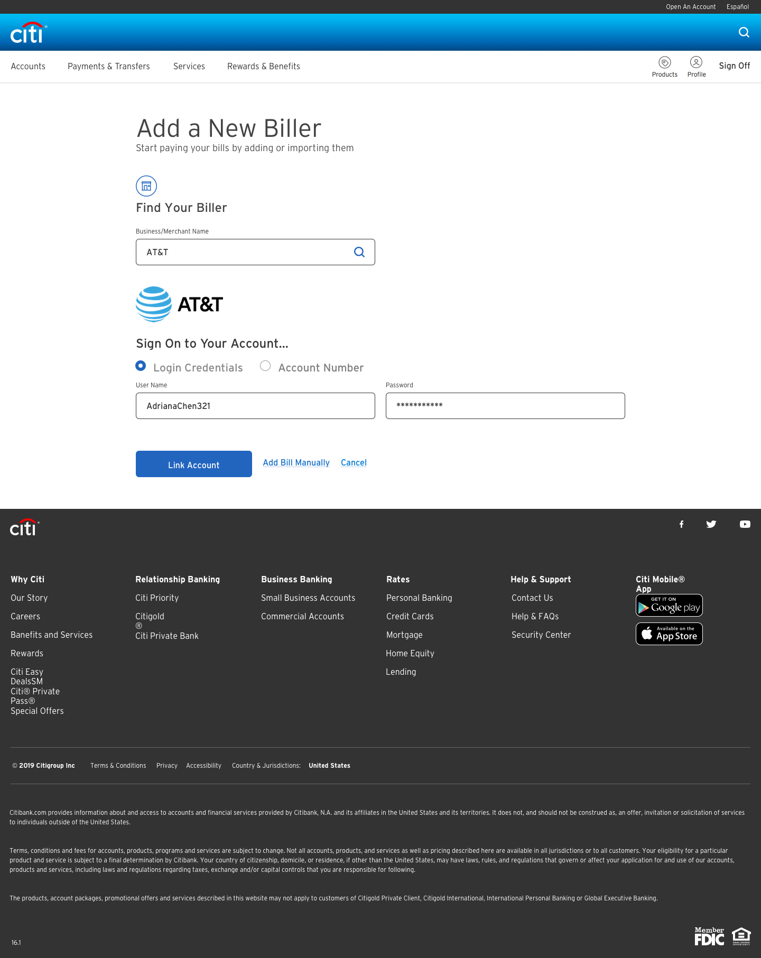This screenshot has height=958, width=761.
Task: Click the biller search magnifier icon
Action: 359,252
